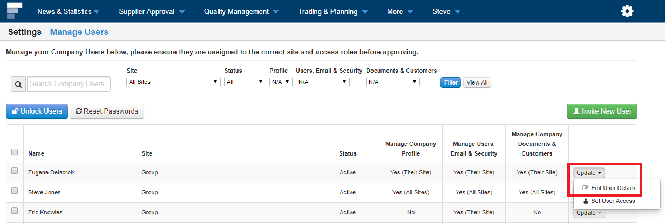The height and width of the screenshot is (224, 665).
Task: Check the box beside Eric Knowles
Action: (15, 211)
